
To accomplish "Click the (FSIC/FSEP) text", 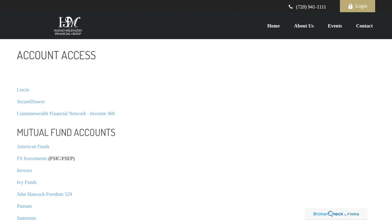I will (x=62, y=158).
